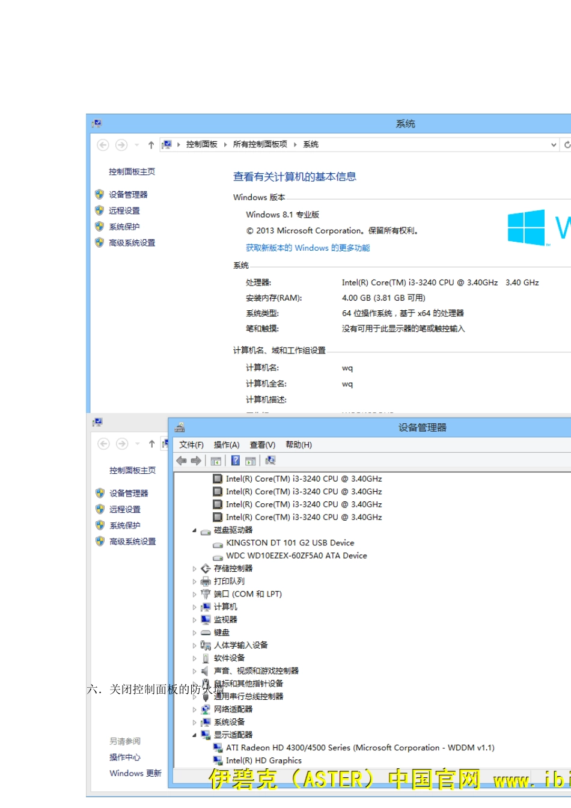This screenshot has width=571, height=808.
Task: Toggle the show/hide console tree toolbar icon
Action: click(x=216, y=461)
